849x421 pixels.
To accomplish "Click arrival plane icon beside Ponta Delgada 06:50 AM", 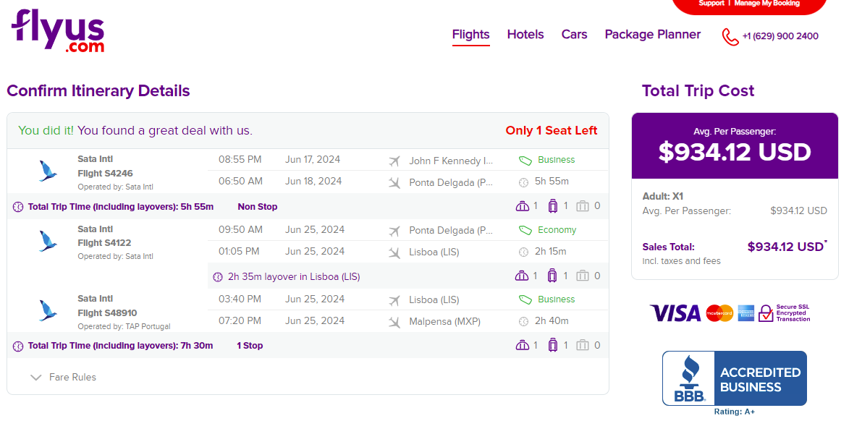I will point(394,182).
